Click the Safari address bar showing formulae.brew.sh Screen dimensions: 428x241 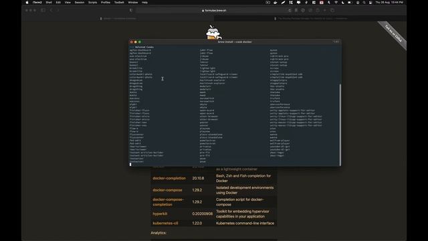[214, 11]
